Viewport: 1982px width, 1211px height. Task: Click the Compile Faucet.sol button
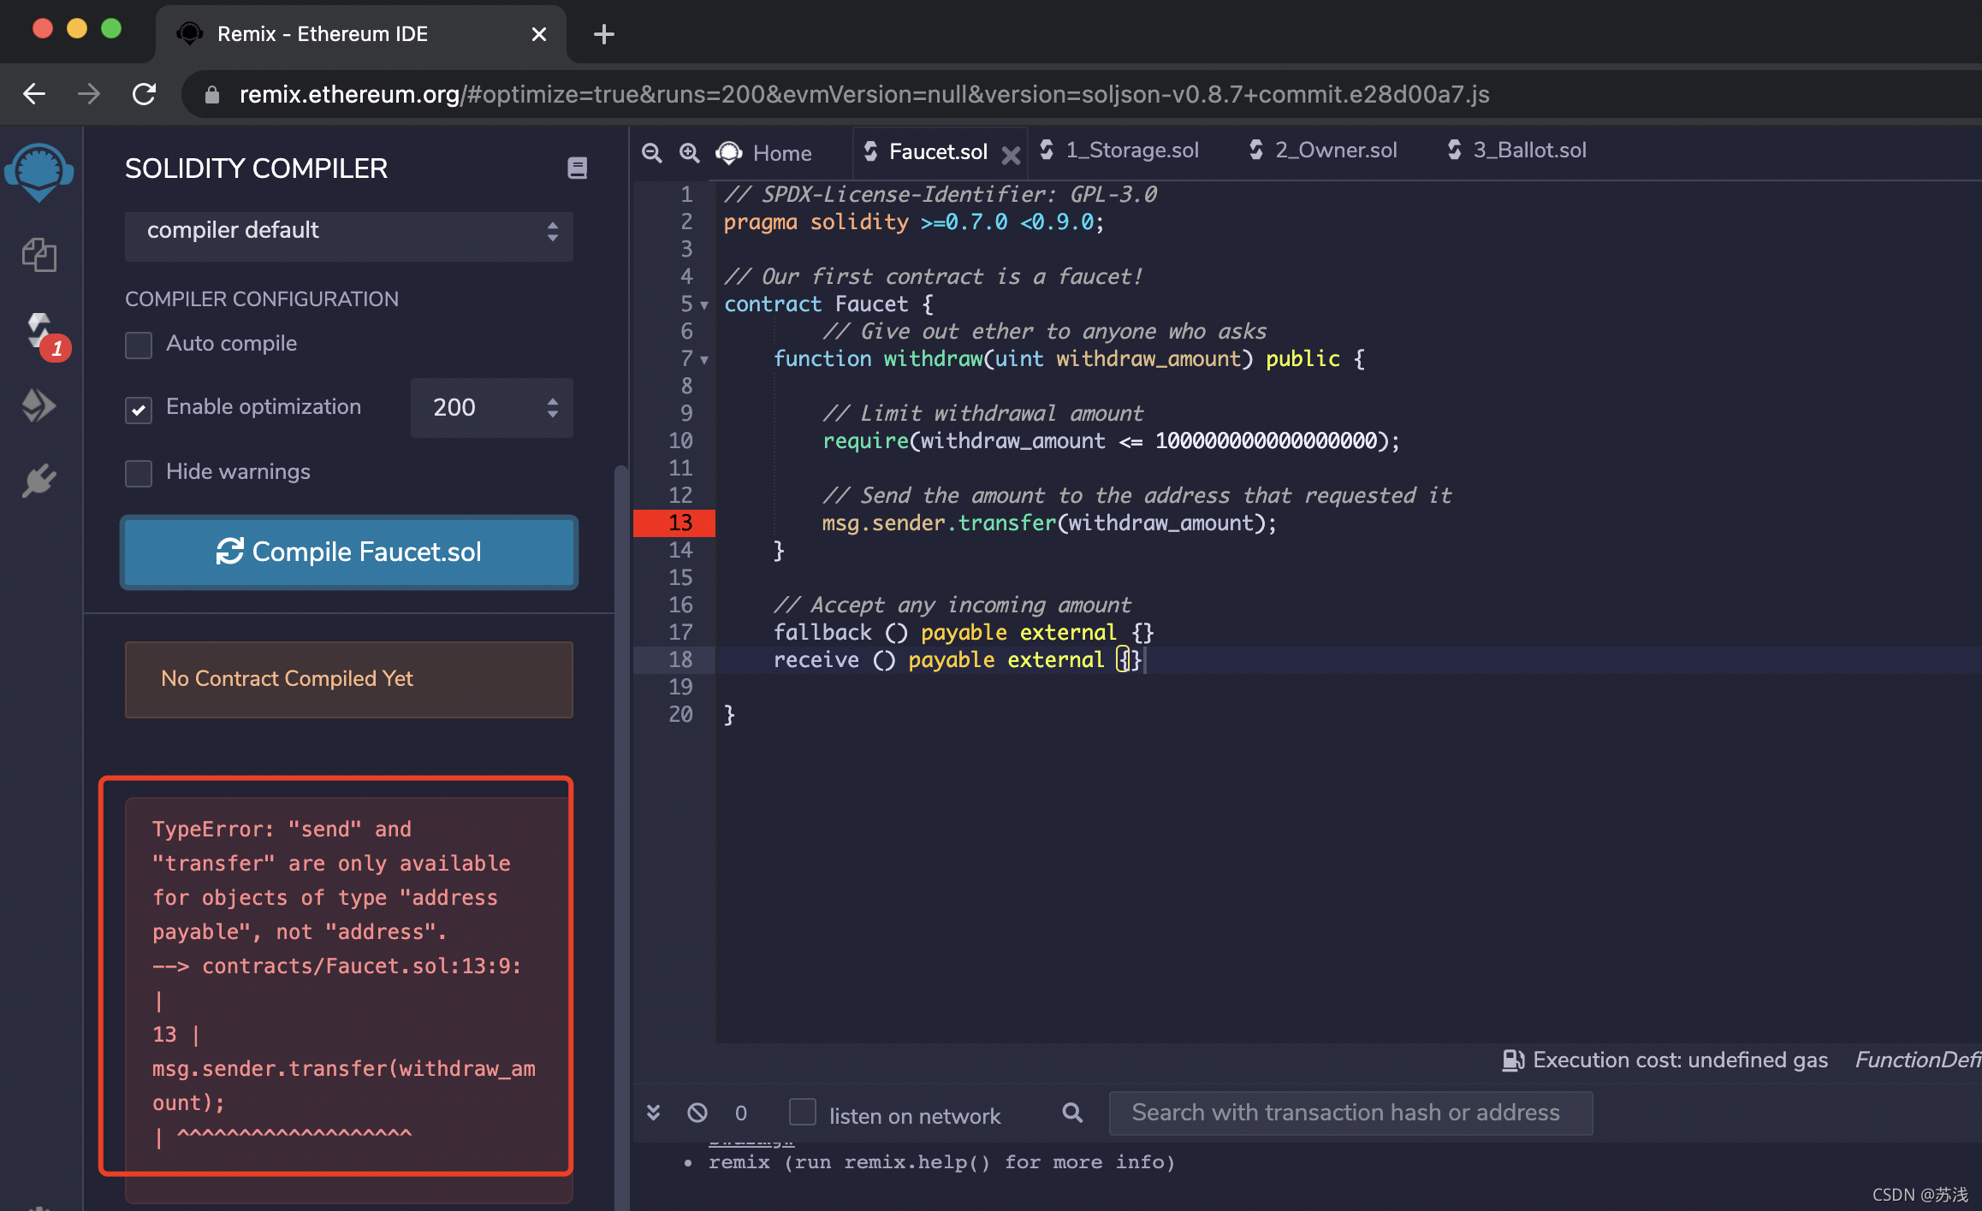(351, 550)
